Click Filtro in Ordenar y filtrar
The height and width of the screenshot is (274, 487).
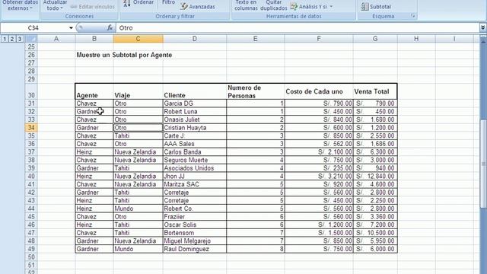click(169, 3)
